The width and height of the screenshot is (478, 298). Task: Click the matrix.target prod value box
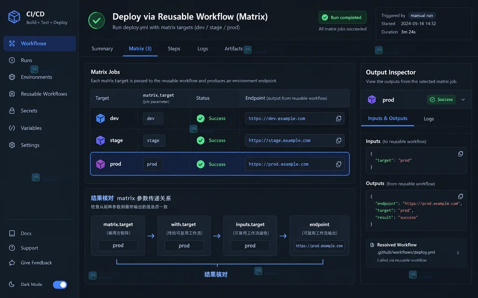[118, 245]
